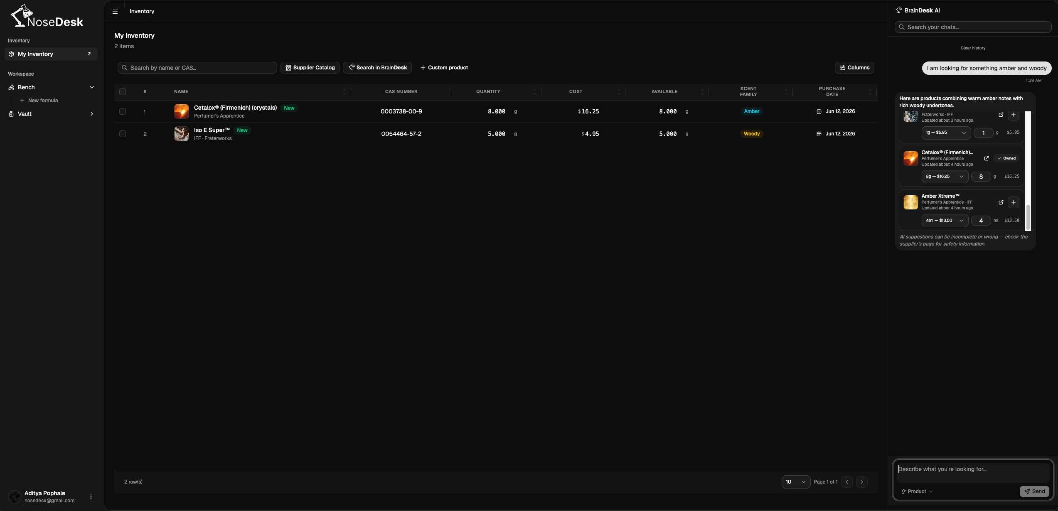Screen dimensions: 1058x511
Task: Open the Product mode dropdown in chat
Action: (x=917, y=491)
